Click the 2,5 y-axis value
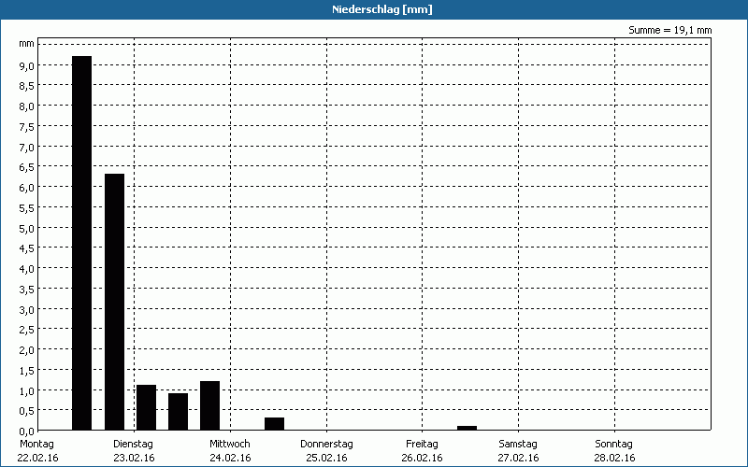 (27, 331)
